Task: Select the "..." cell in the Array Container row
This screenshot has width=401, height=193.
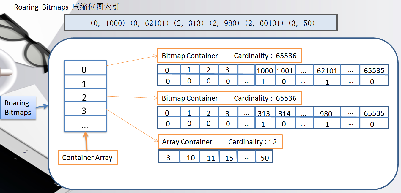Action: [x=247, y=157]
